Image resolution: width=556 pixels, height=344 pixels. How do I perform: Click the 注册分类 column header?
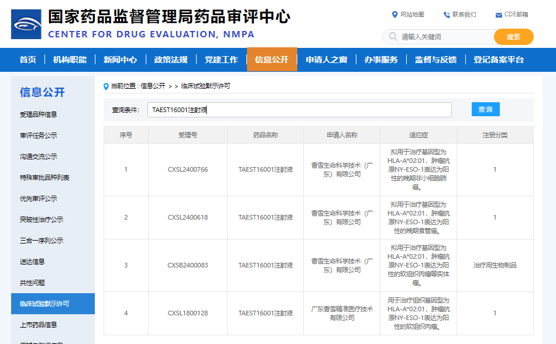495,135
